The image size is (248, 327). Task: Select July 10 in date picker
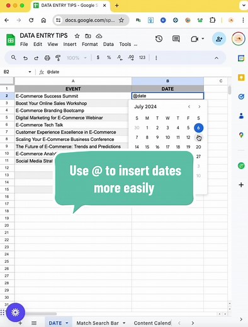pyautogui.click(x=167, y=138)
